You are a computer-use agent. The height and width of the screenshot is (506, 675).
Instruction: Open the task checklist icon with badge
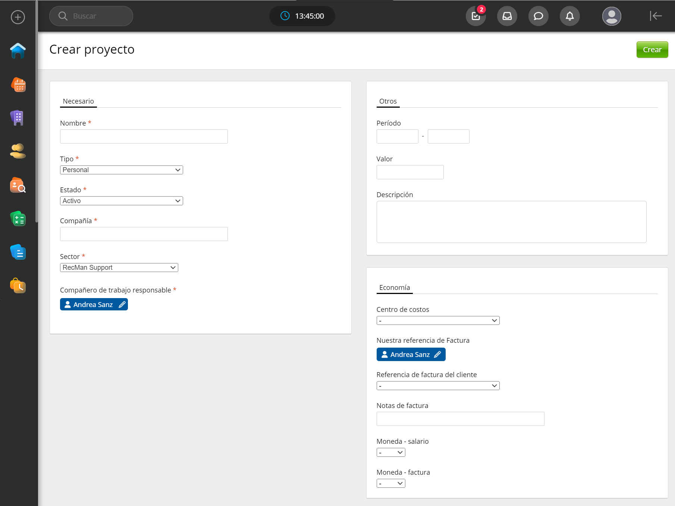(x=475, y=16)
